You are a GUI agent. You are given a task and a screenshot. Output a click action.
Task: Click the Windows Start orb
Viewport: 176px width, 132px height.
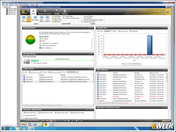[x=4, y=129]
